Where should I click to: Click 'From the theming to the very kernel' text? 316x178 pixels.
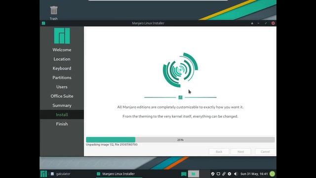(x=180, y=116)
